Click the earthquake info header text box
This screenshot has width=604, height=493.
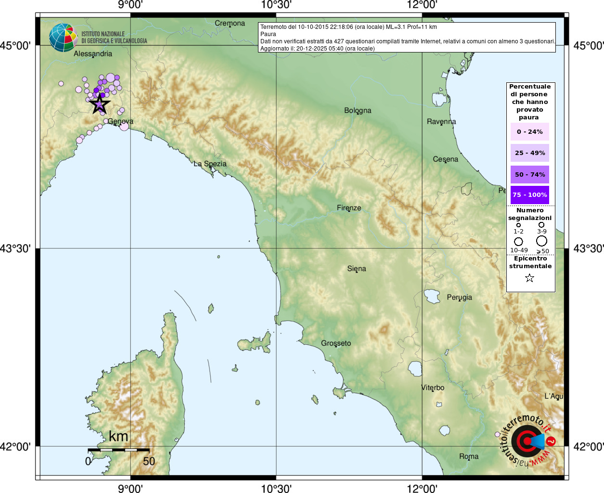click(407, 37)
